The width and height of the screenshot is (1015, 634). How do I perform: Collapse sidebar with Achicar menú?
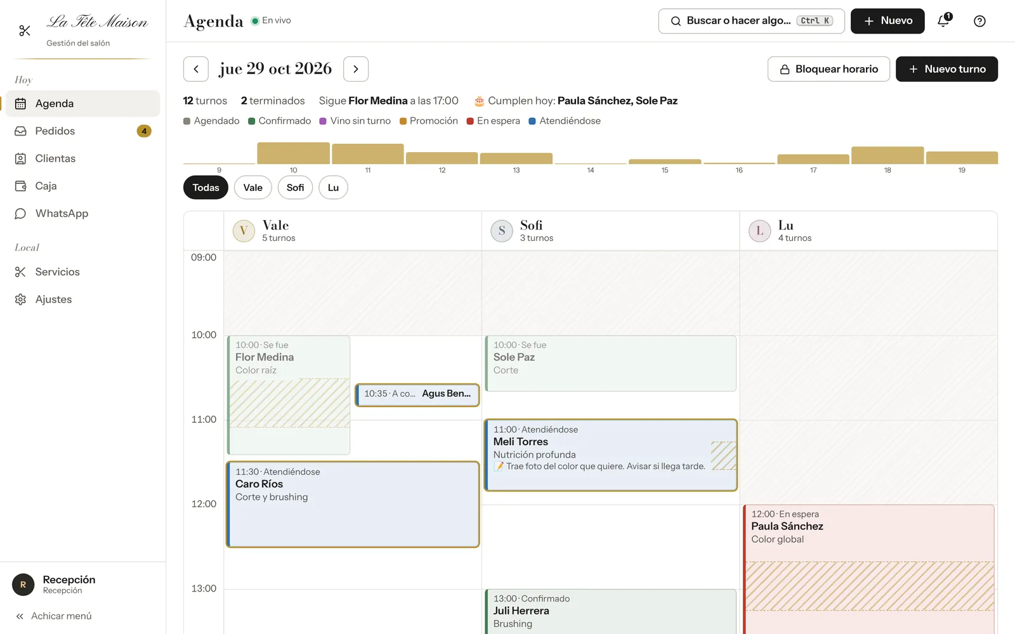[54, 616]
